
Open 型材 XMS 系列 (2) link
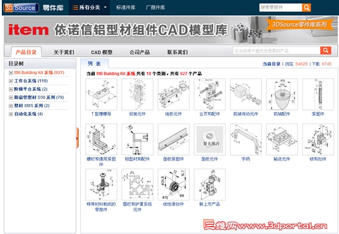tap(32, 106)
